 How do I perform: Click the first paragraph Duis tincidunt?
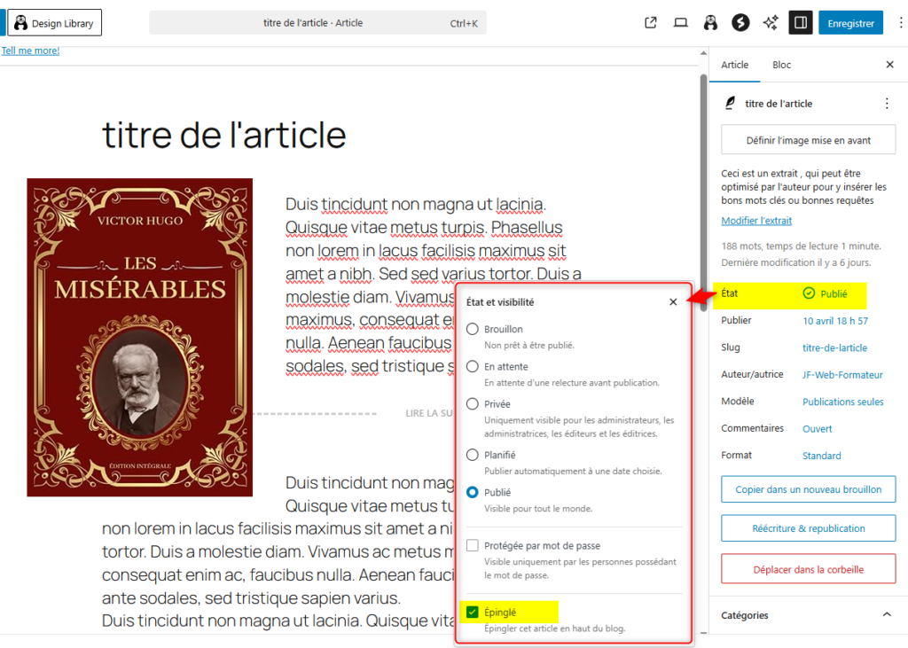(433, 285)
